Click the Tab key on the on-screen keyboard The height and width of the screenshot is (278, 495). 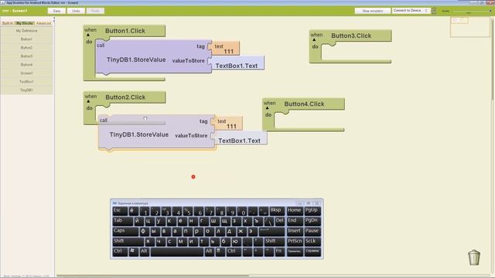pyautogui.click(x=122, y=222)
